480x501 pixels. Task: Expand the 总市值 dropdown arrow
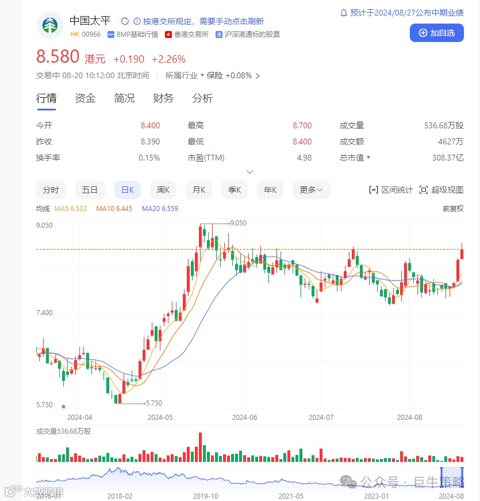[x=368, y=158]
